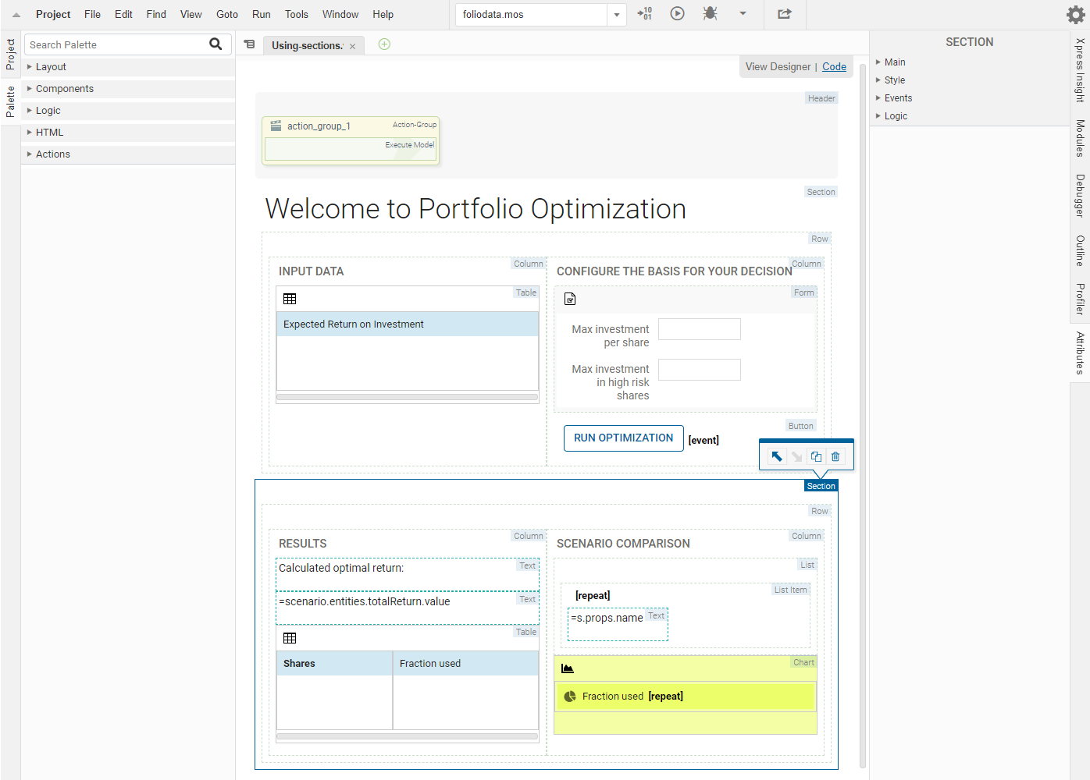Image resolution: width=1090 pixels, height=780 pixels.
Task: Click the share/export arrow icon
Action: click(x=785, y=14)
